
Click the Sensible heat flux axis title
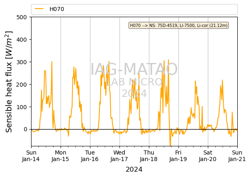coord(9,82)
